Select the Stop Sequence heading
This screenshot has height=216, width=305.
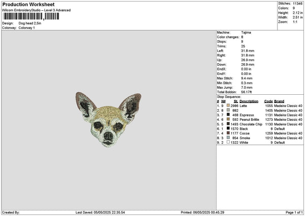coord(229,96)
